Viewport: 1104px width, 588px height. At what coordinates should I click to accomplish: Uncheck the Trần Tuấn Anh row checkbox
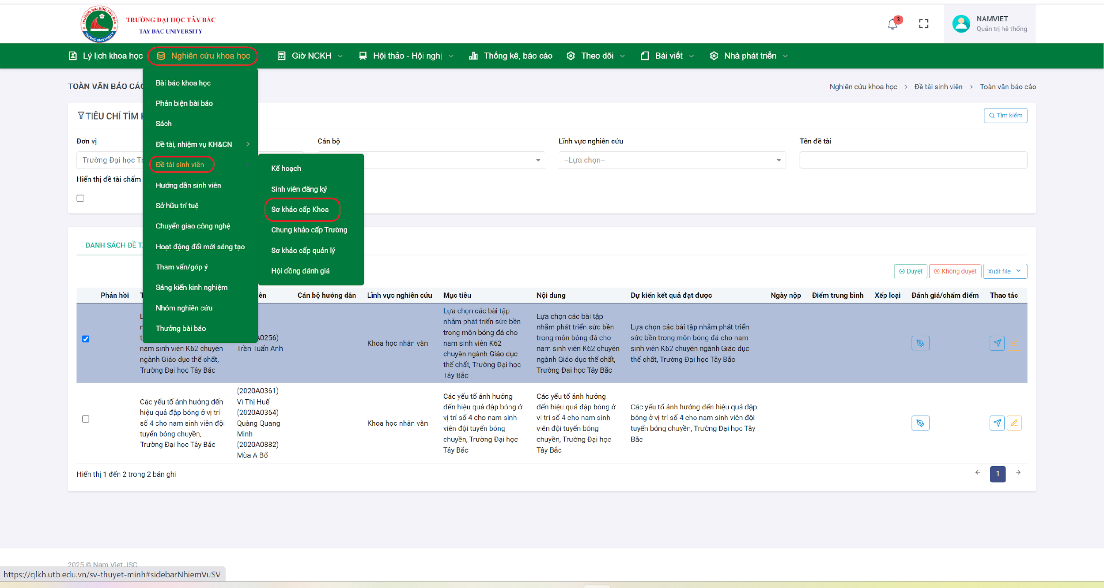[86, 339]
